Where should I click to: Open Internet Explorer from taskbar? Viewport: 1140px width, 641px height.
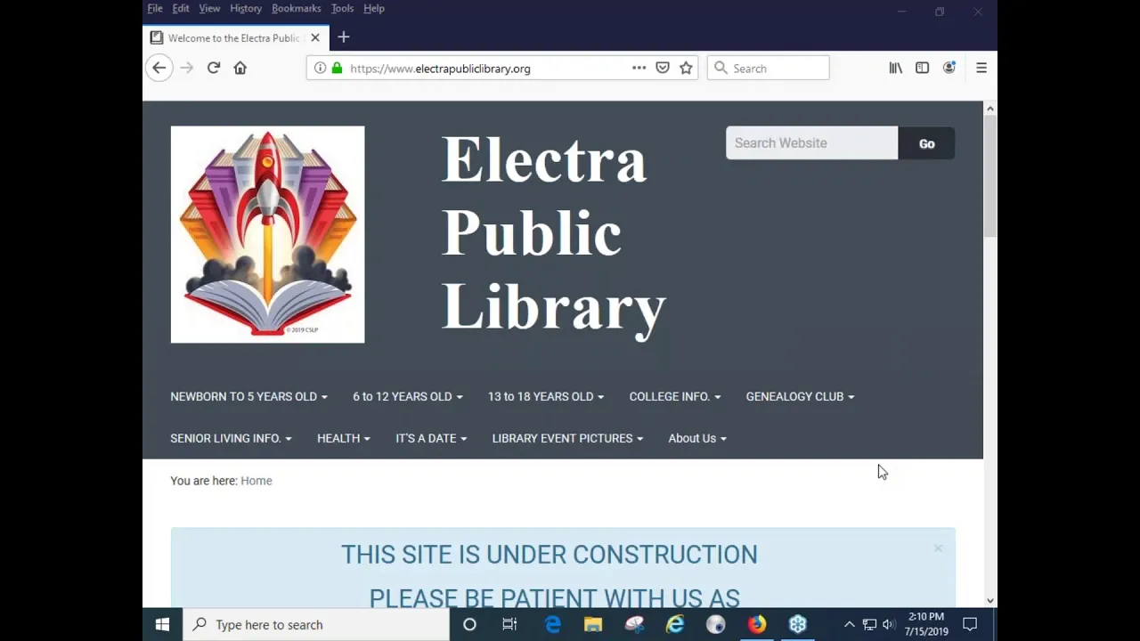click(x=675, y=624)
